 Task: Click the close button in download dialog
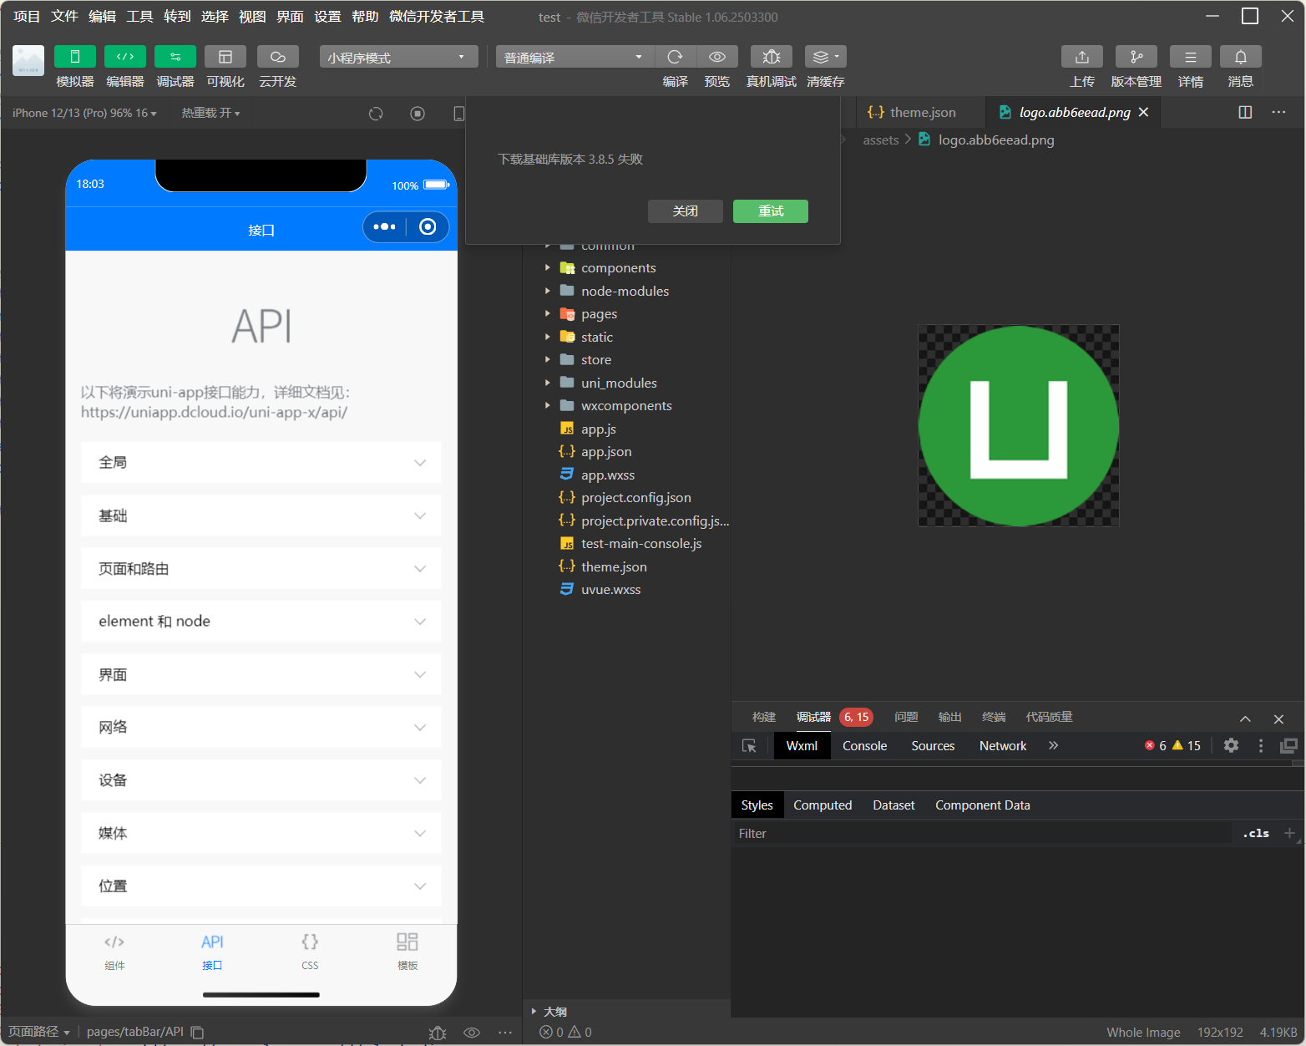click(685, 211)
